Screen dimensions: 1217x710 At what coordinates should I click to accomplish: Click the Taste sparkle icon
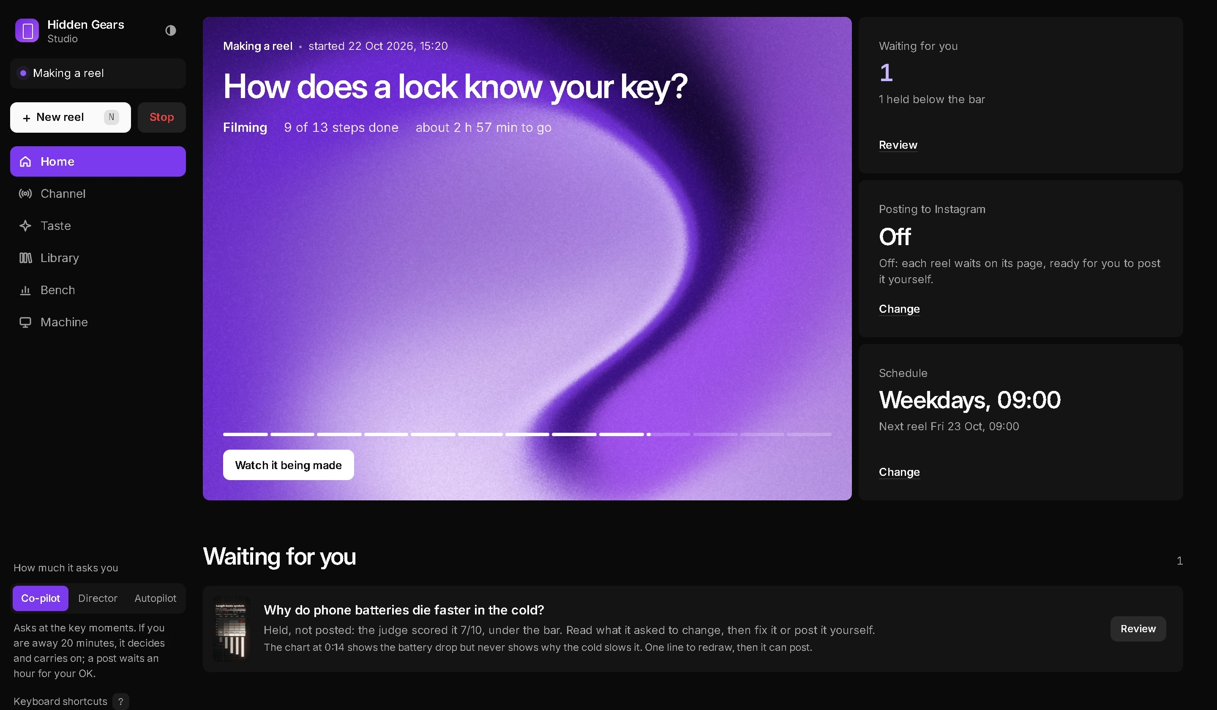pos(25,226)
